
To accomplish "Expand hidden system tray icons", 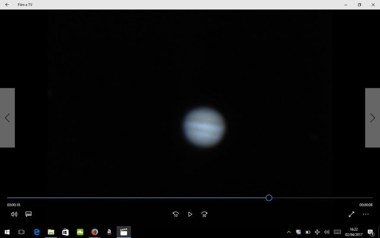I will [289, 232].
